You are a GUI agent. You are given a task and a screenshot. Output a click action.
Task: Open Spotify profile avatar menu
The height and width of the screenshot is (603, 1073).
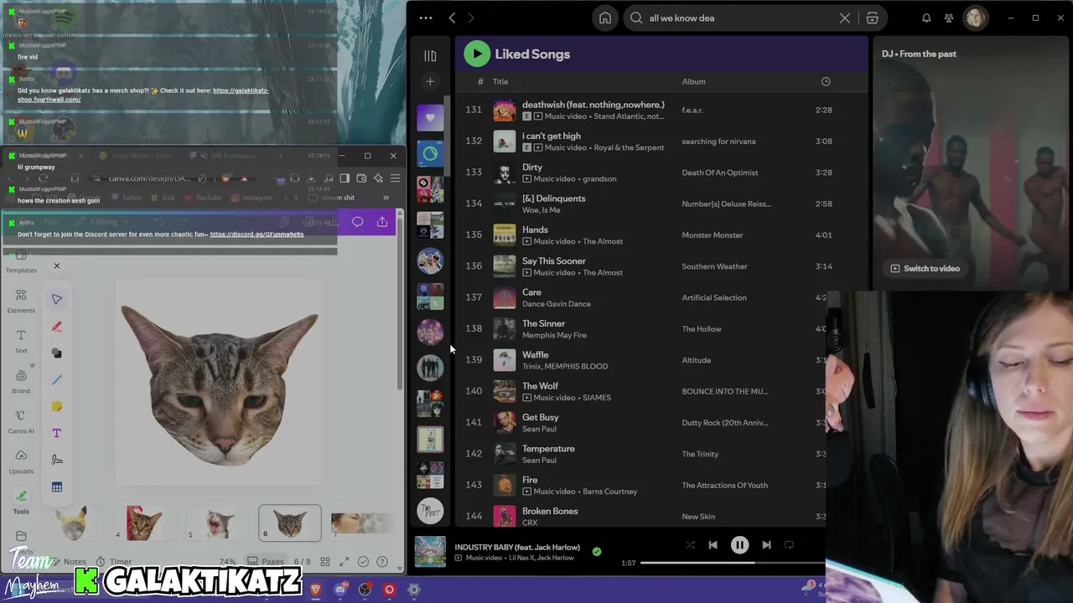[975, 18]
